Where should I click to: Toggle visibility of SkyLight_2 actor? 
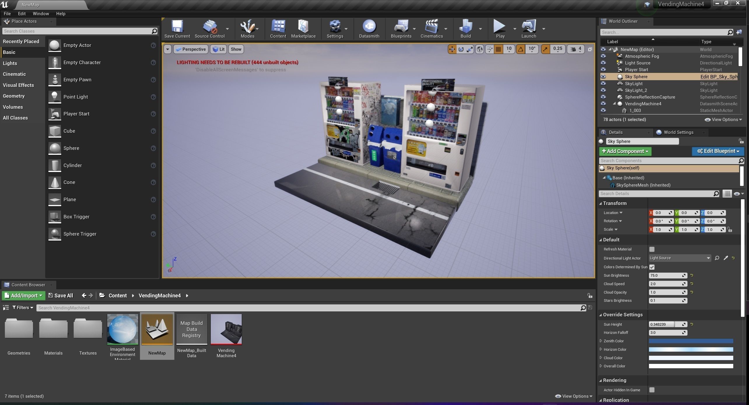[603, 90]
